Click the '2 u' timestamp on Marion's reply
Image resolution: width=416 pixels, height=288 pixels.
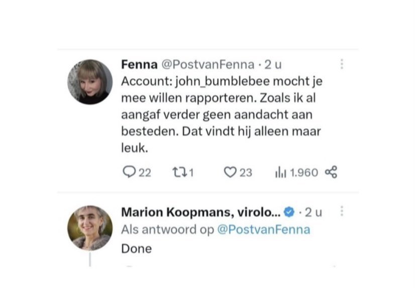314,213
